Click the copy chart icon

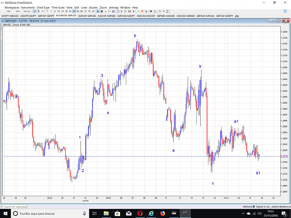(x=155, y=11)
